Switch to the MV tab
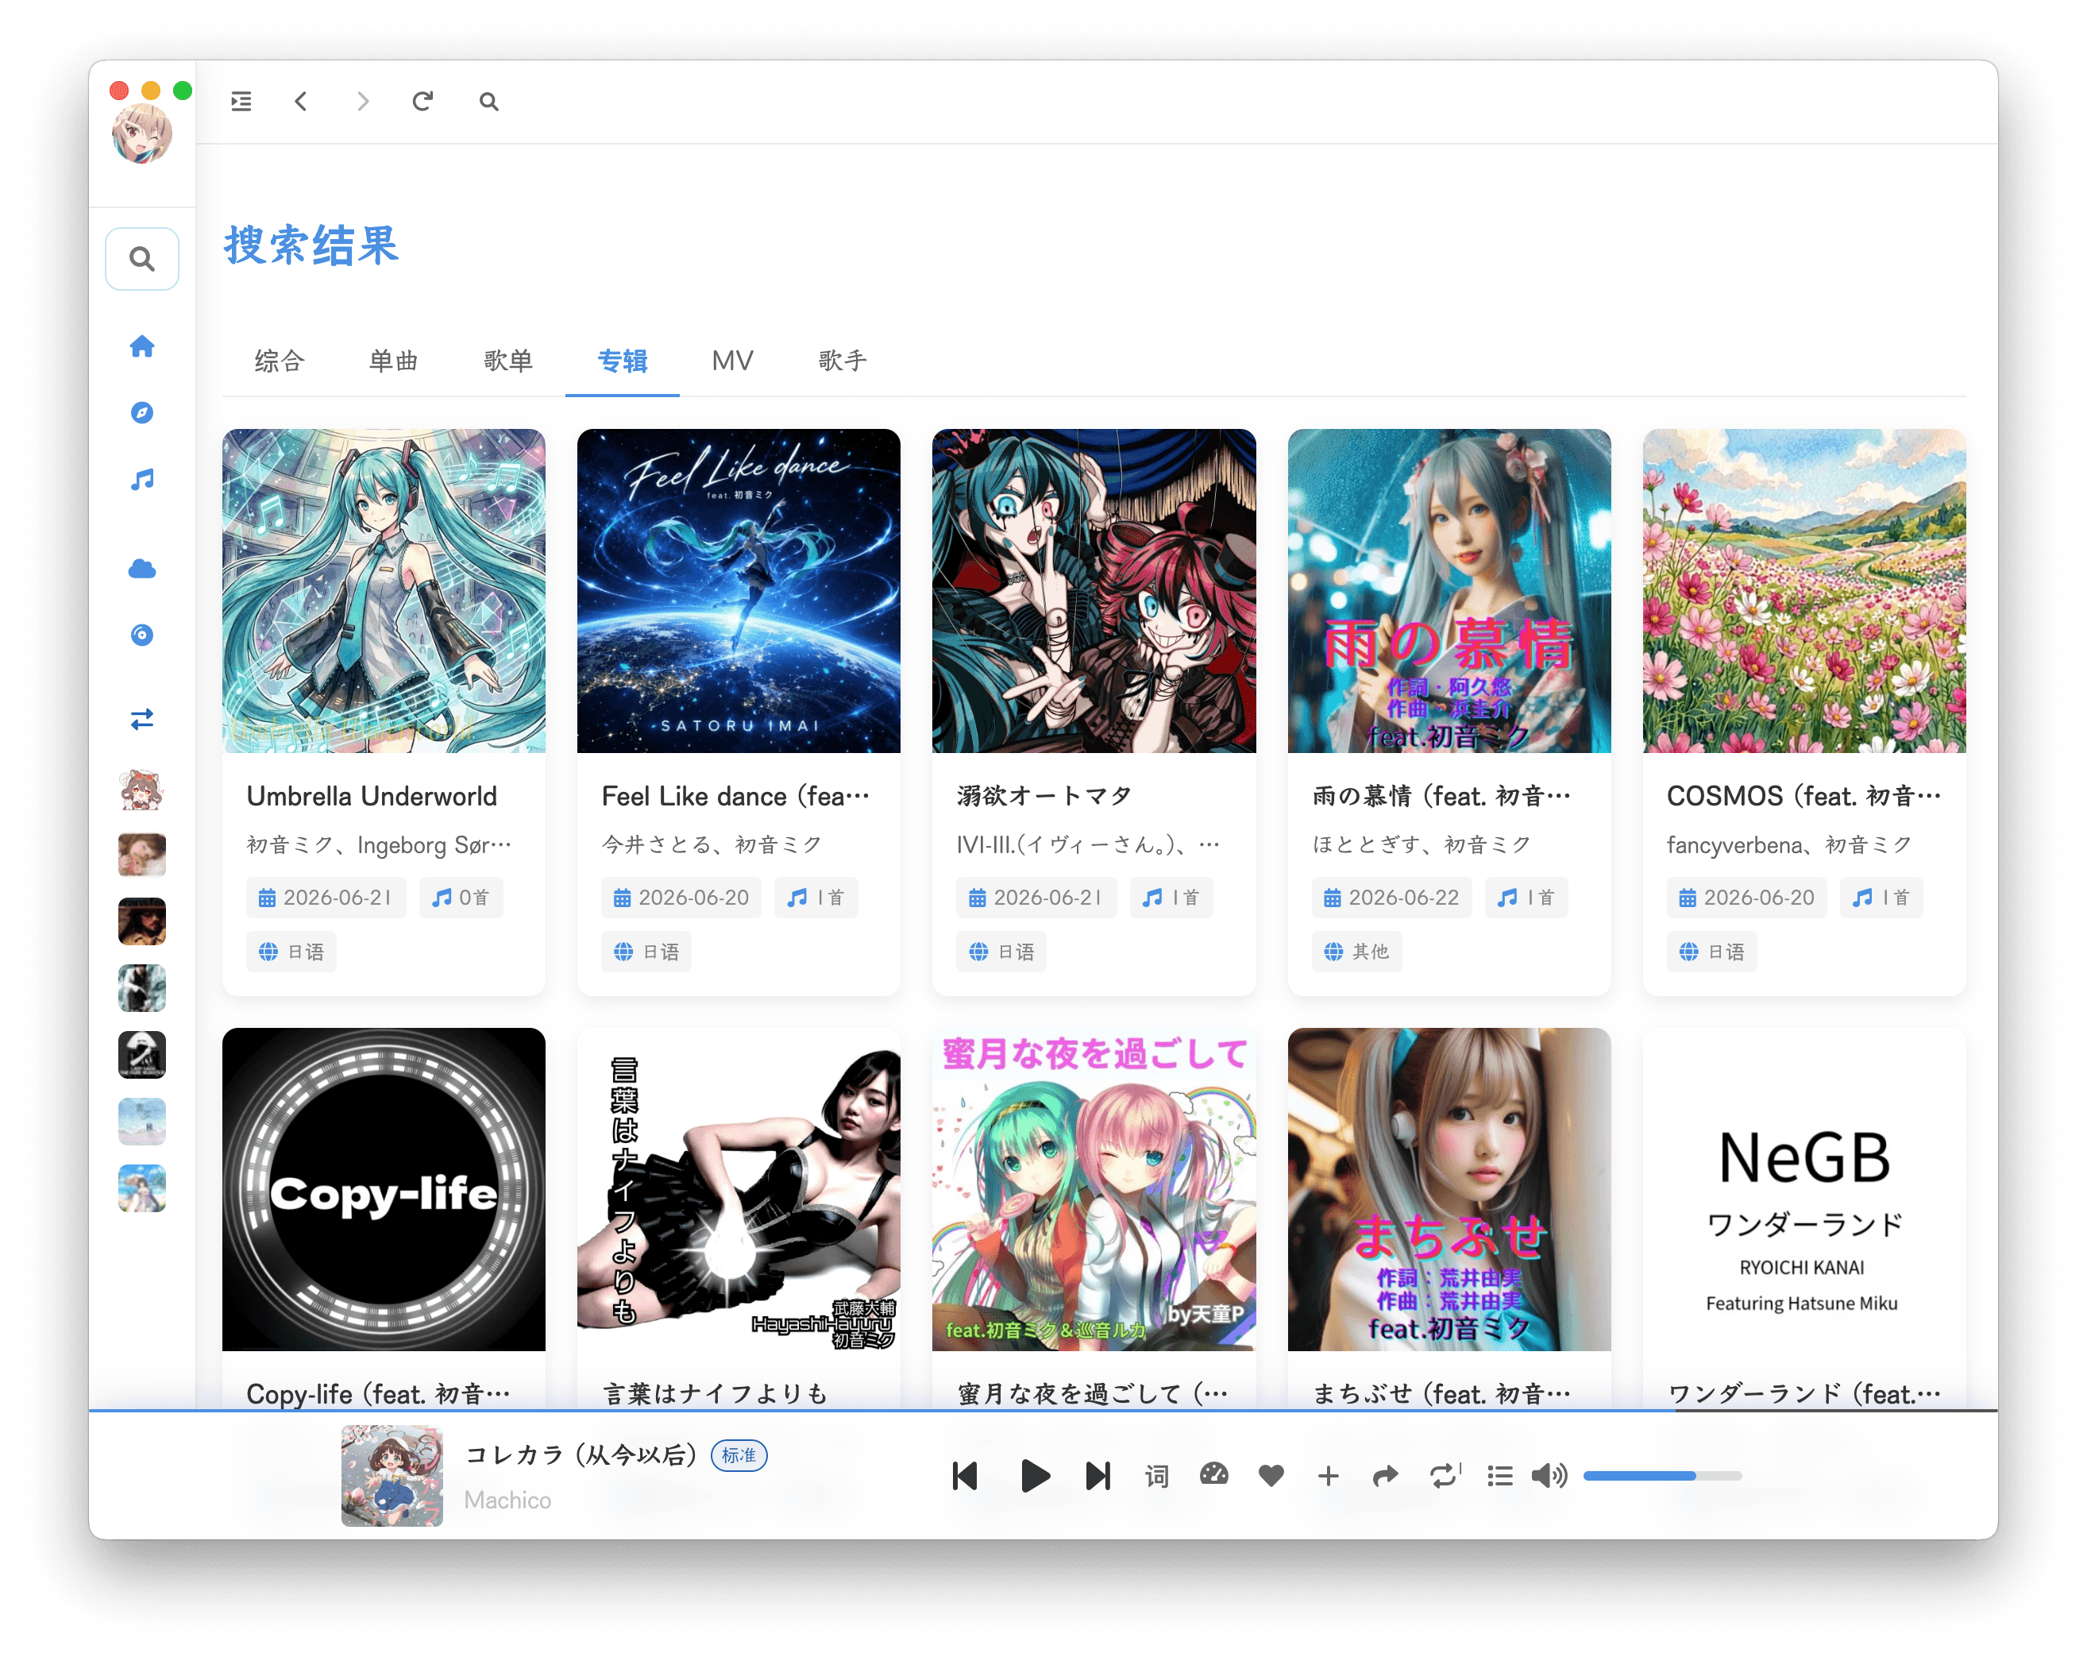This screenshot has height=1657, width=2087. [732, 361]
